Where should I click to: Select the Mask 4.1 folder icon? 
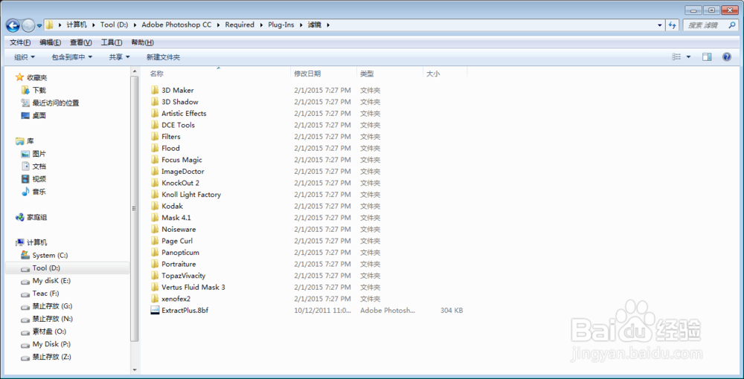coord(155,218)
